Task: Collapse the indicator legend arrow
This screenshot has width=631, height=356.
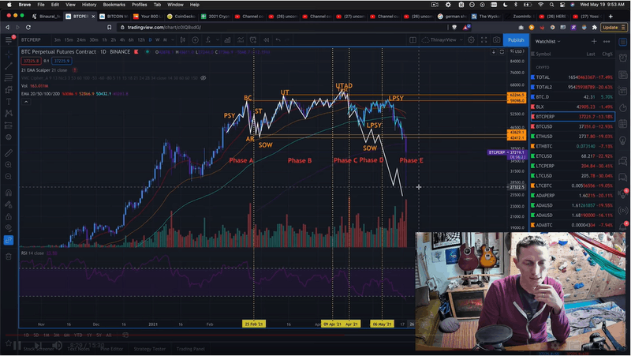Action: tap(26, 102)
